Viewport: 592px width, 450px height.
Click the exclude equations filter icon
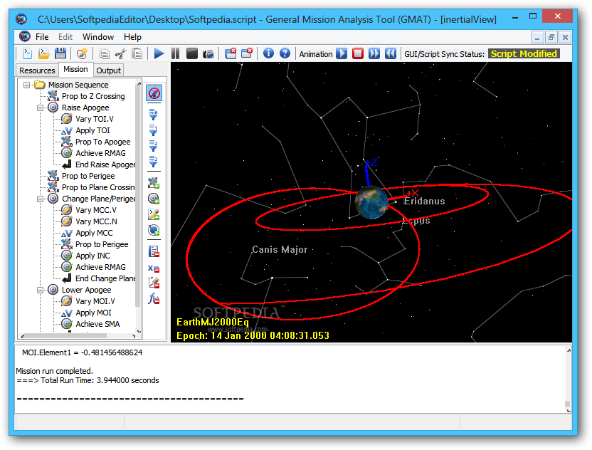154,268
